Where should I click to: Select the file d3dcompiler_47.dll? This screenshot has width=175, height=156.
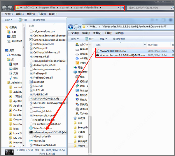point(43,65)
